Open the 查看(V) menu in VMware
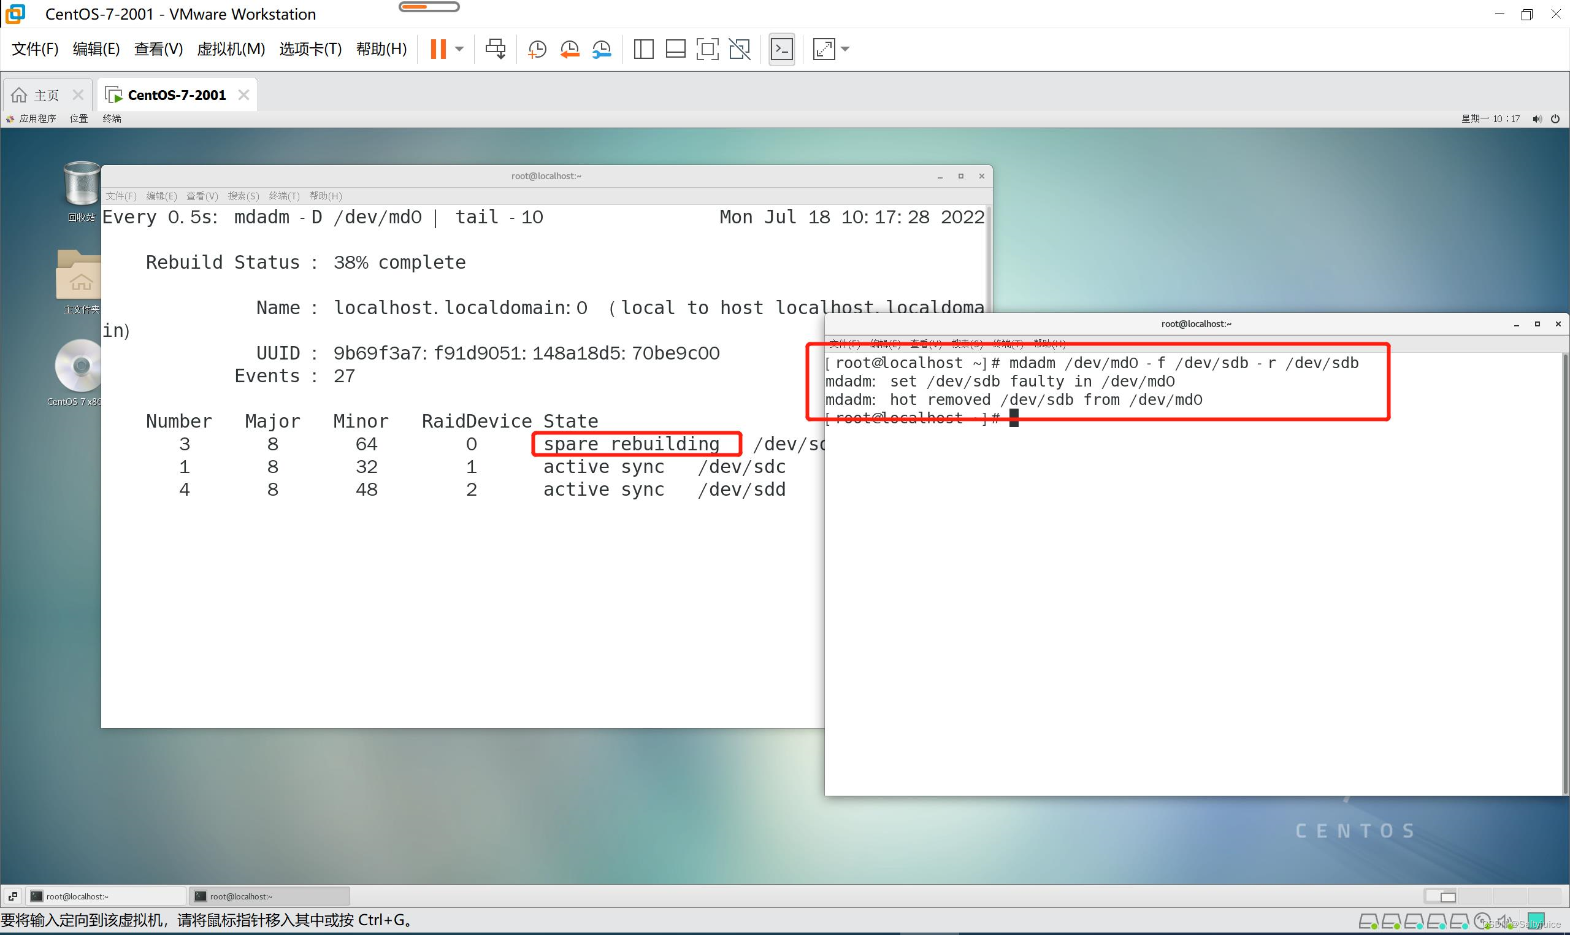Screen dimensions: 1570x935 pyautogui.click(x=159, y=49)
